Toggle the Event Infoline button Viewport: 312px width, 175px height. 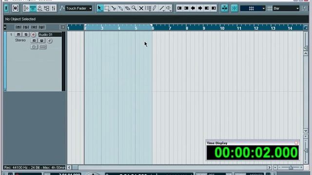pyautogui.click(x=33, y=8)
